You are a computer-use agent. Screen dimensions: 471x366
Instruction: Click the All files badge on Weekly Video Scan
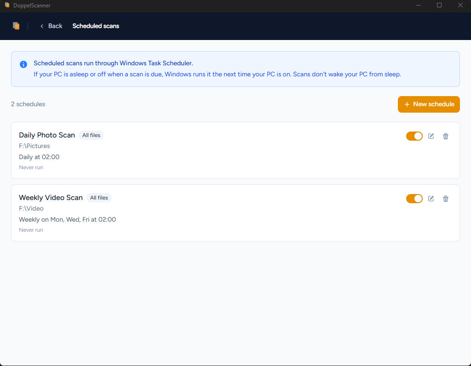[99, 198]
